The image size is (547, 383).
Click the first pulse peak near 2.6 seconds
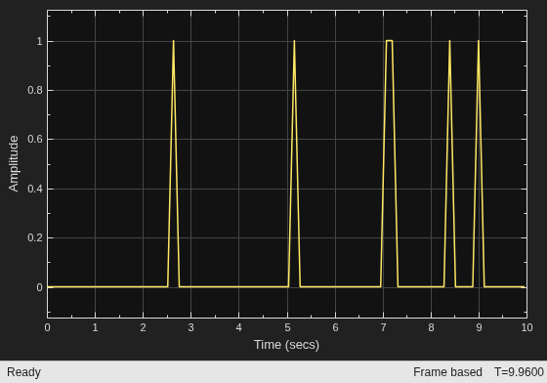click(174, 41)
